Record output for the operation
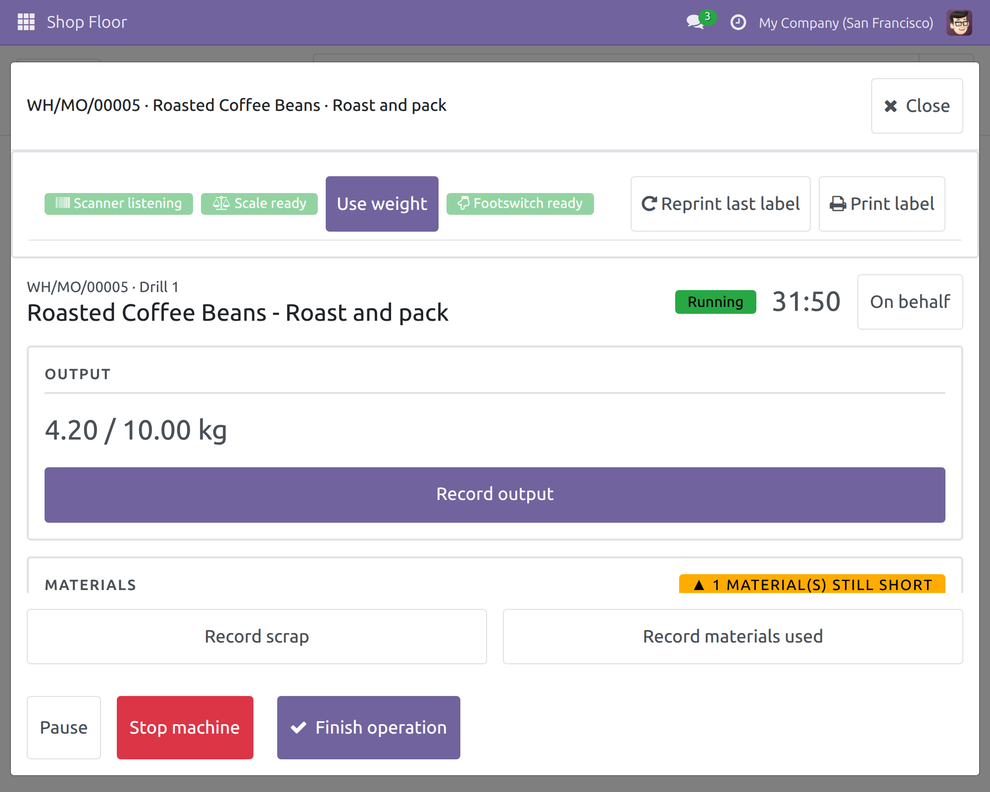 tap(495, 495)
